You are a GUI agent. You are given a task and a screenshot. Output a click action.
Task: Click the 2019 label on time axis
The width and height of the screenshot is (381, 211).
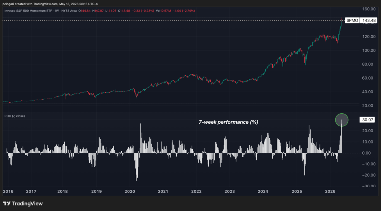point(96,192)
